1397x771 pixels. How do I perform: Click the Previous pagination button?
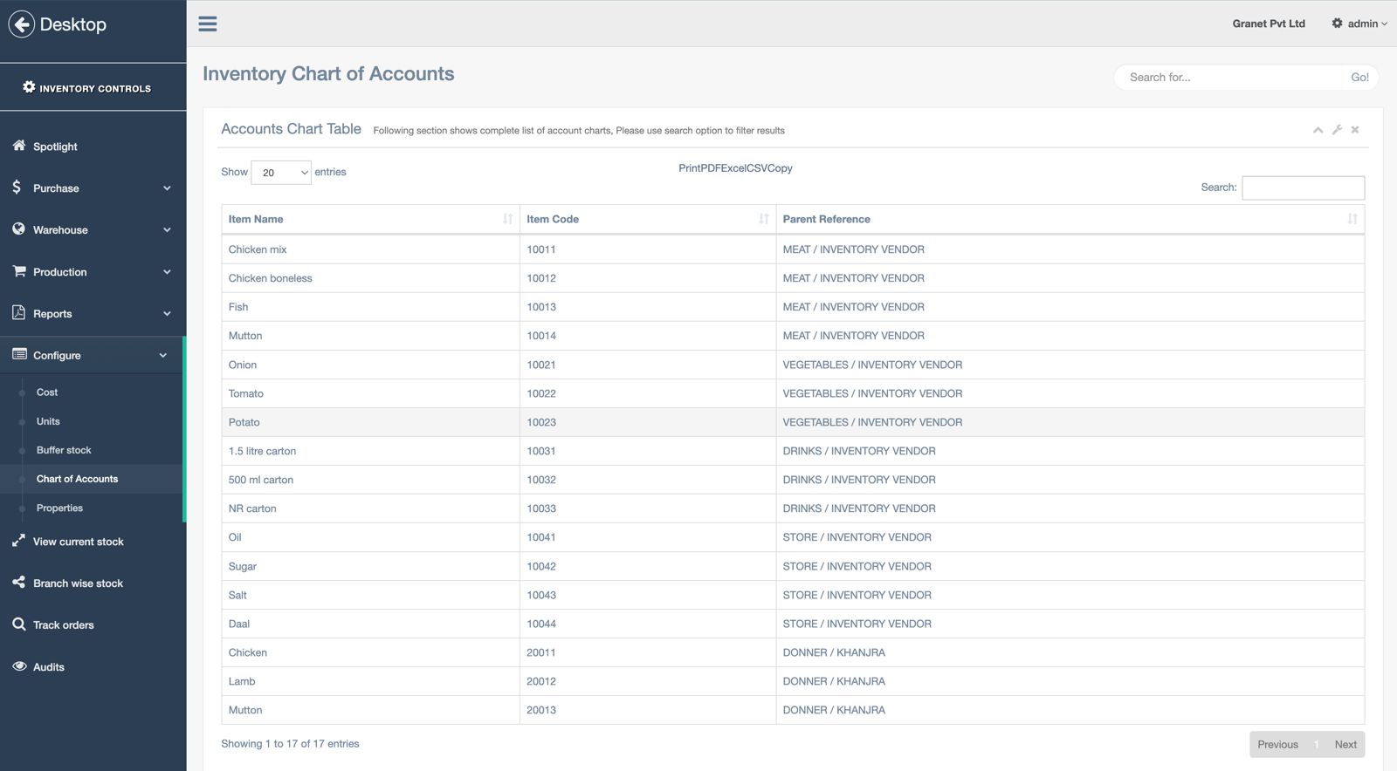(1277, 744)
